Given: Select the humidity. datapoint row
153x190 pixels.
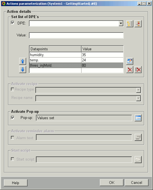Looking at the screenshot, I should coord(76,55).
